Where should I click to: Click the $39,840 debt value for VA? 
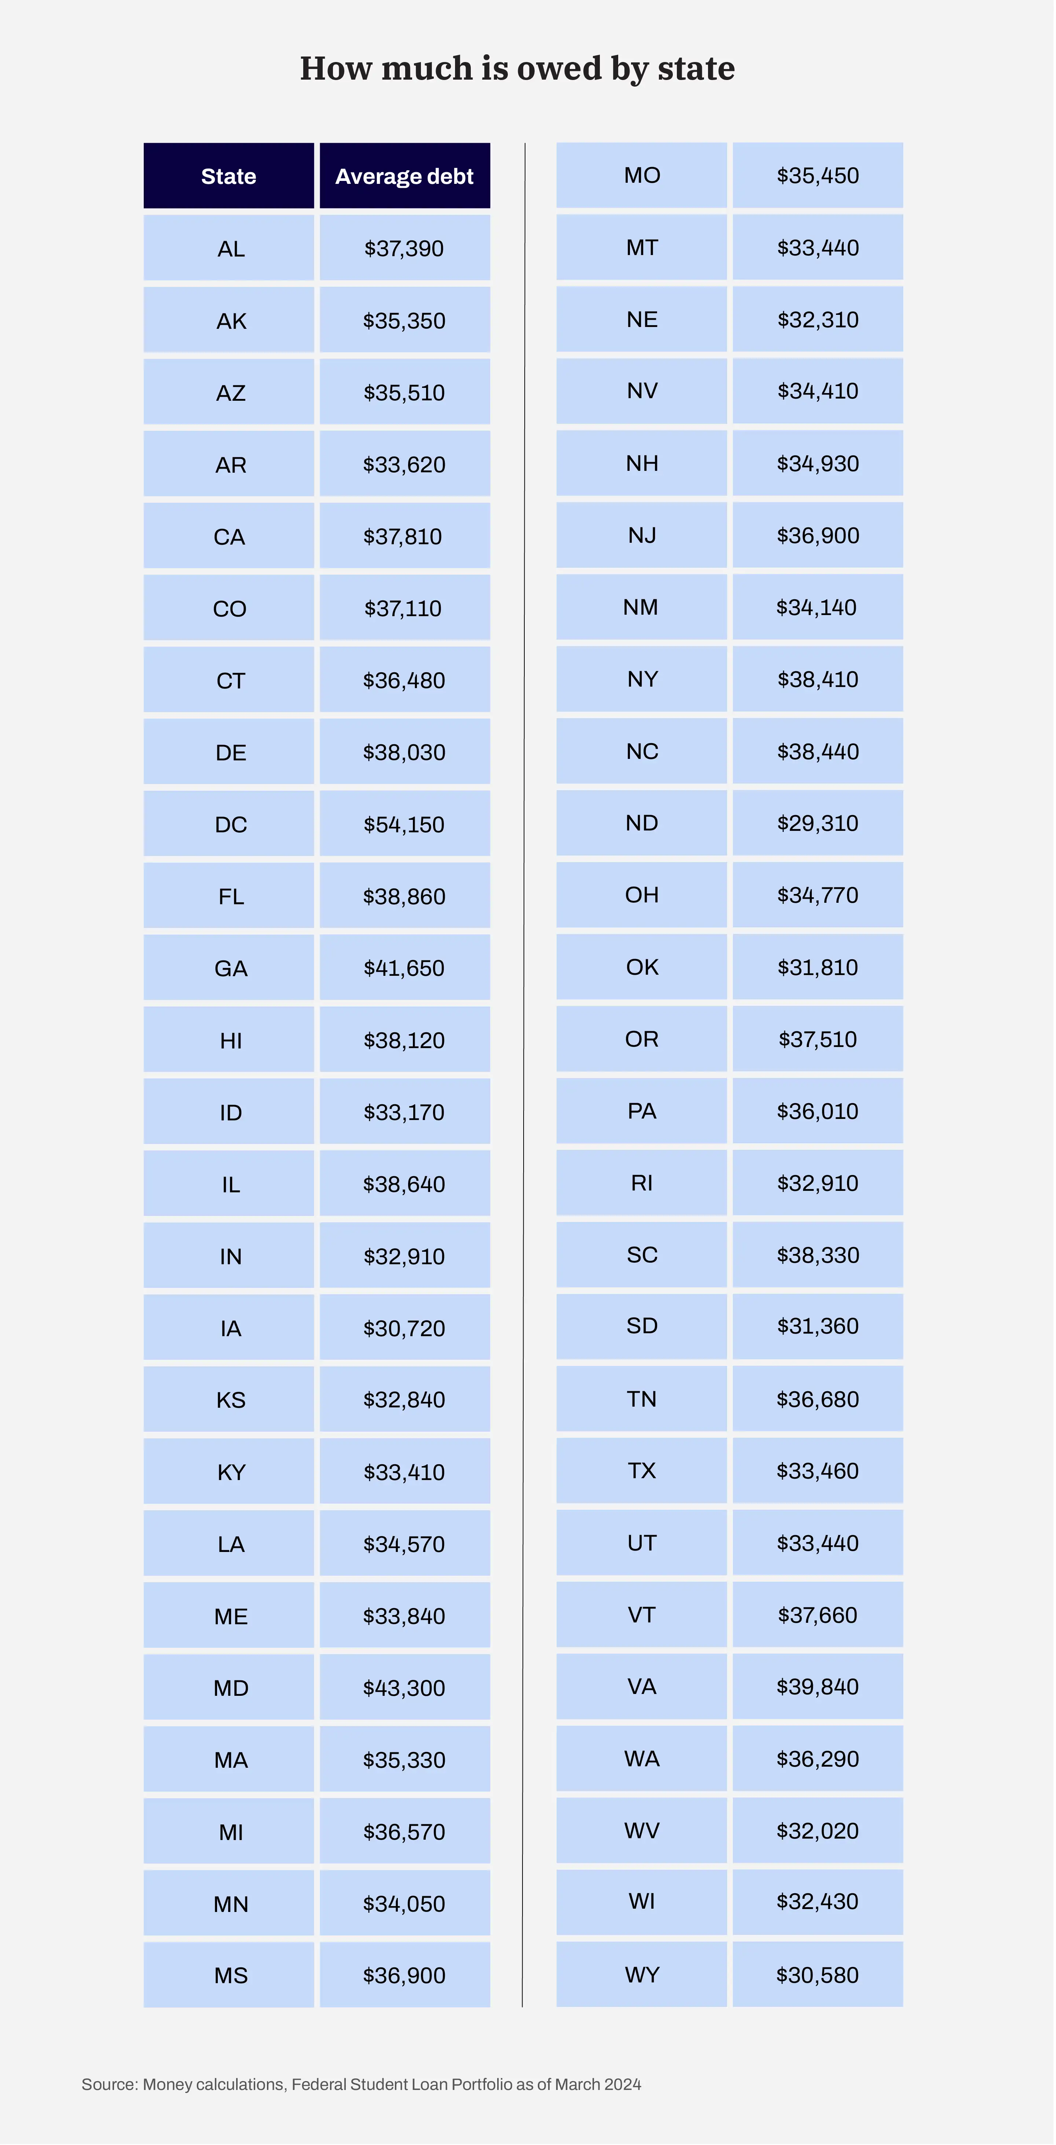pyautogui.click(x=817, y=1686)
